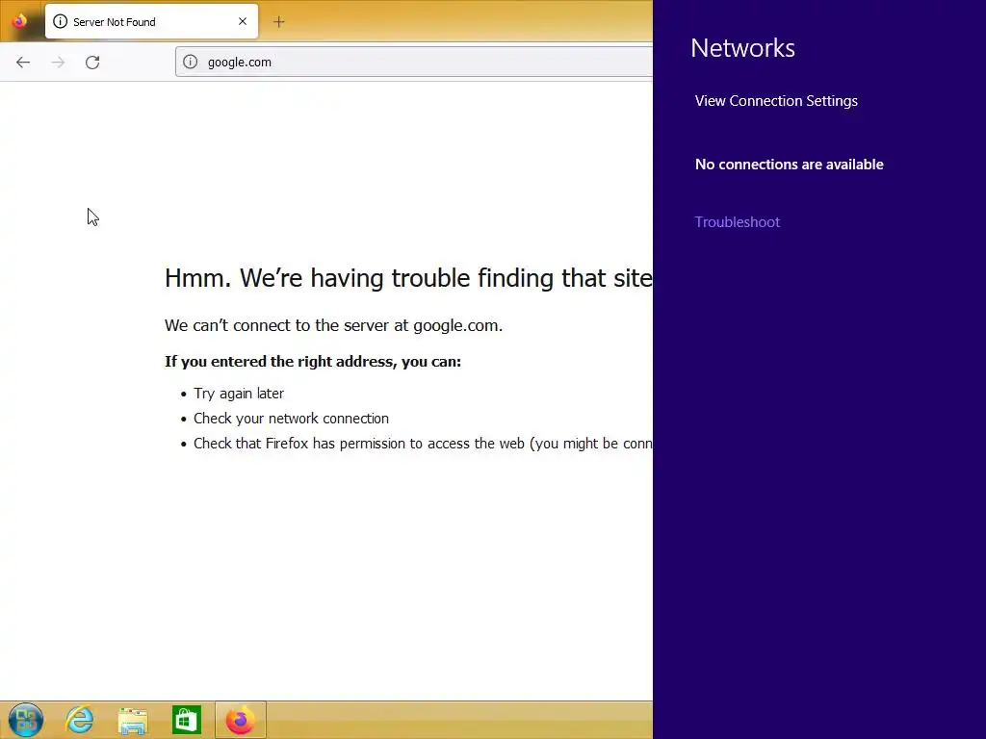This screenshot has height=739, width=986.
Task: Click the 'Try again later' bullet
Action: 239,394
